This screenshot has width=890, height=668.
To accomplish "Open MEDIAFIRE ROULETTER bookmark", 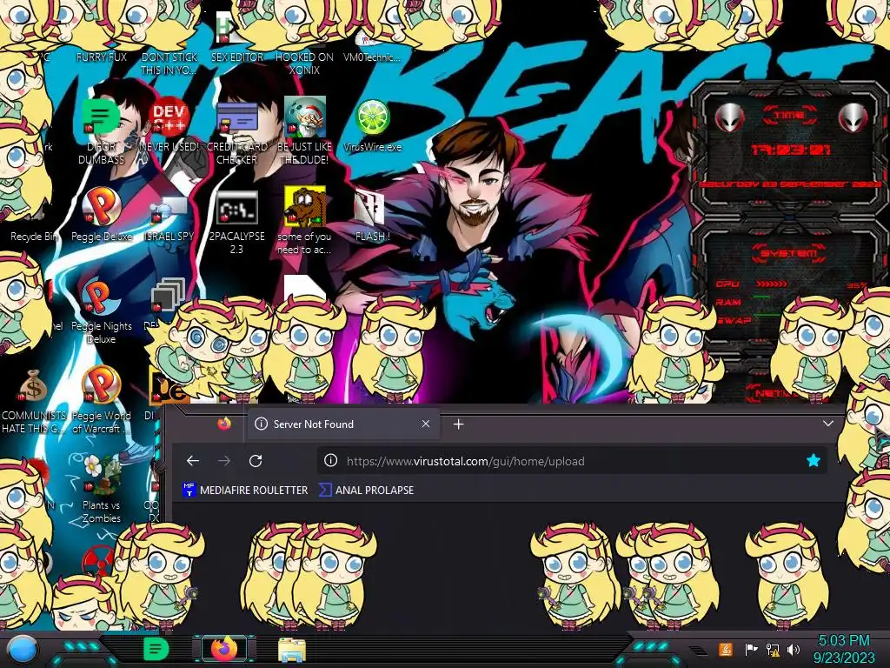I will (x=245, y=490).
